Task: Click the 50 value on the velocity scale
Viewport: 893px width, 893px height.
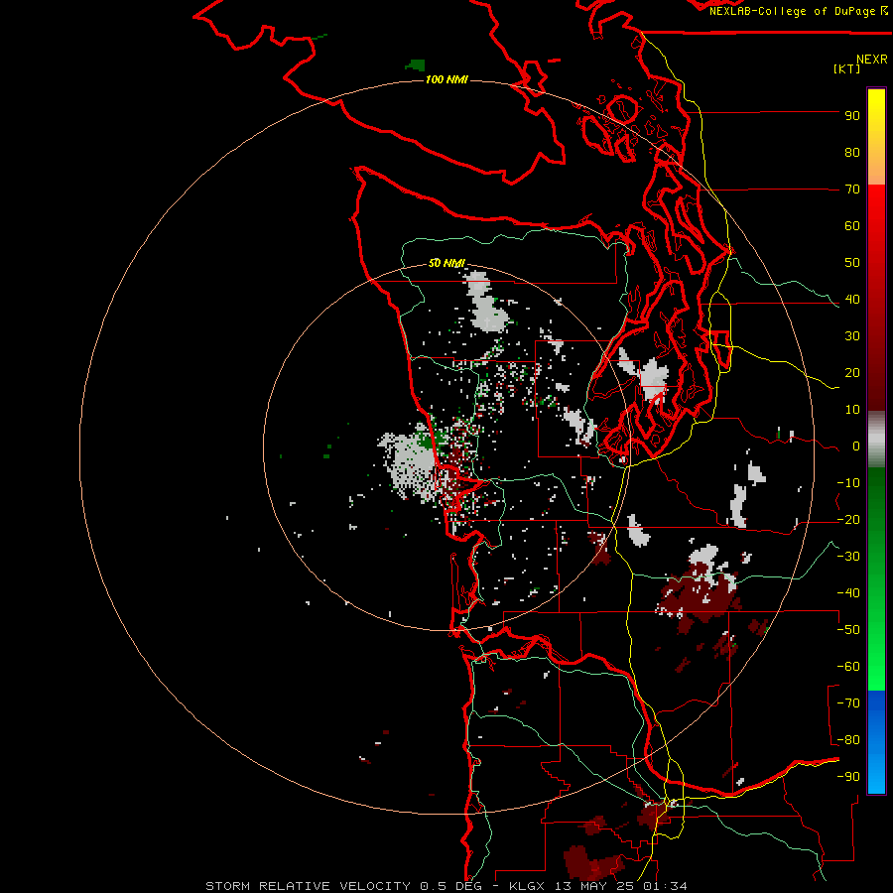Action: pyautogui.click(x=852, y=263)
